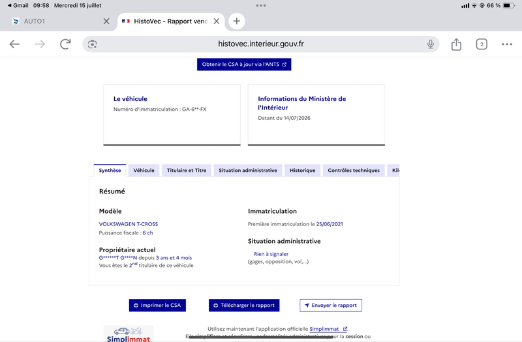Open the Le véhicule card

point(172,115)
